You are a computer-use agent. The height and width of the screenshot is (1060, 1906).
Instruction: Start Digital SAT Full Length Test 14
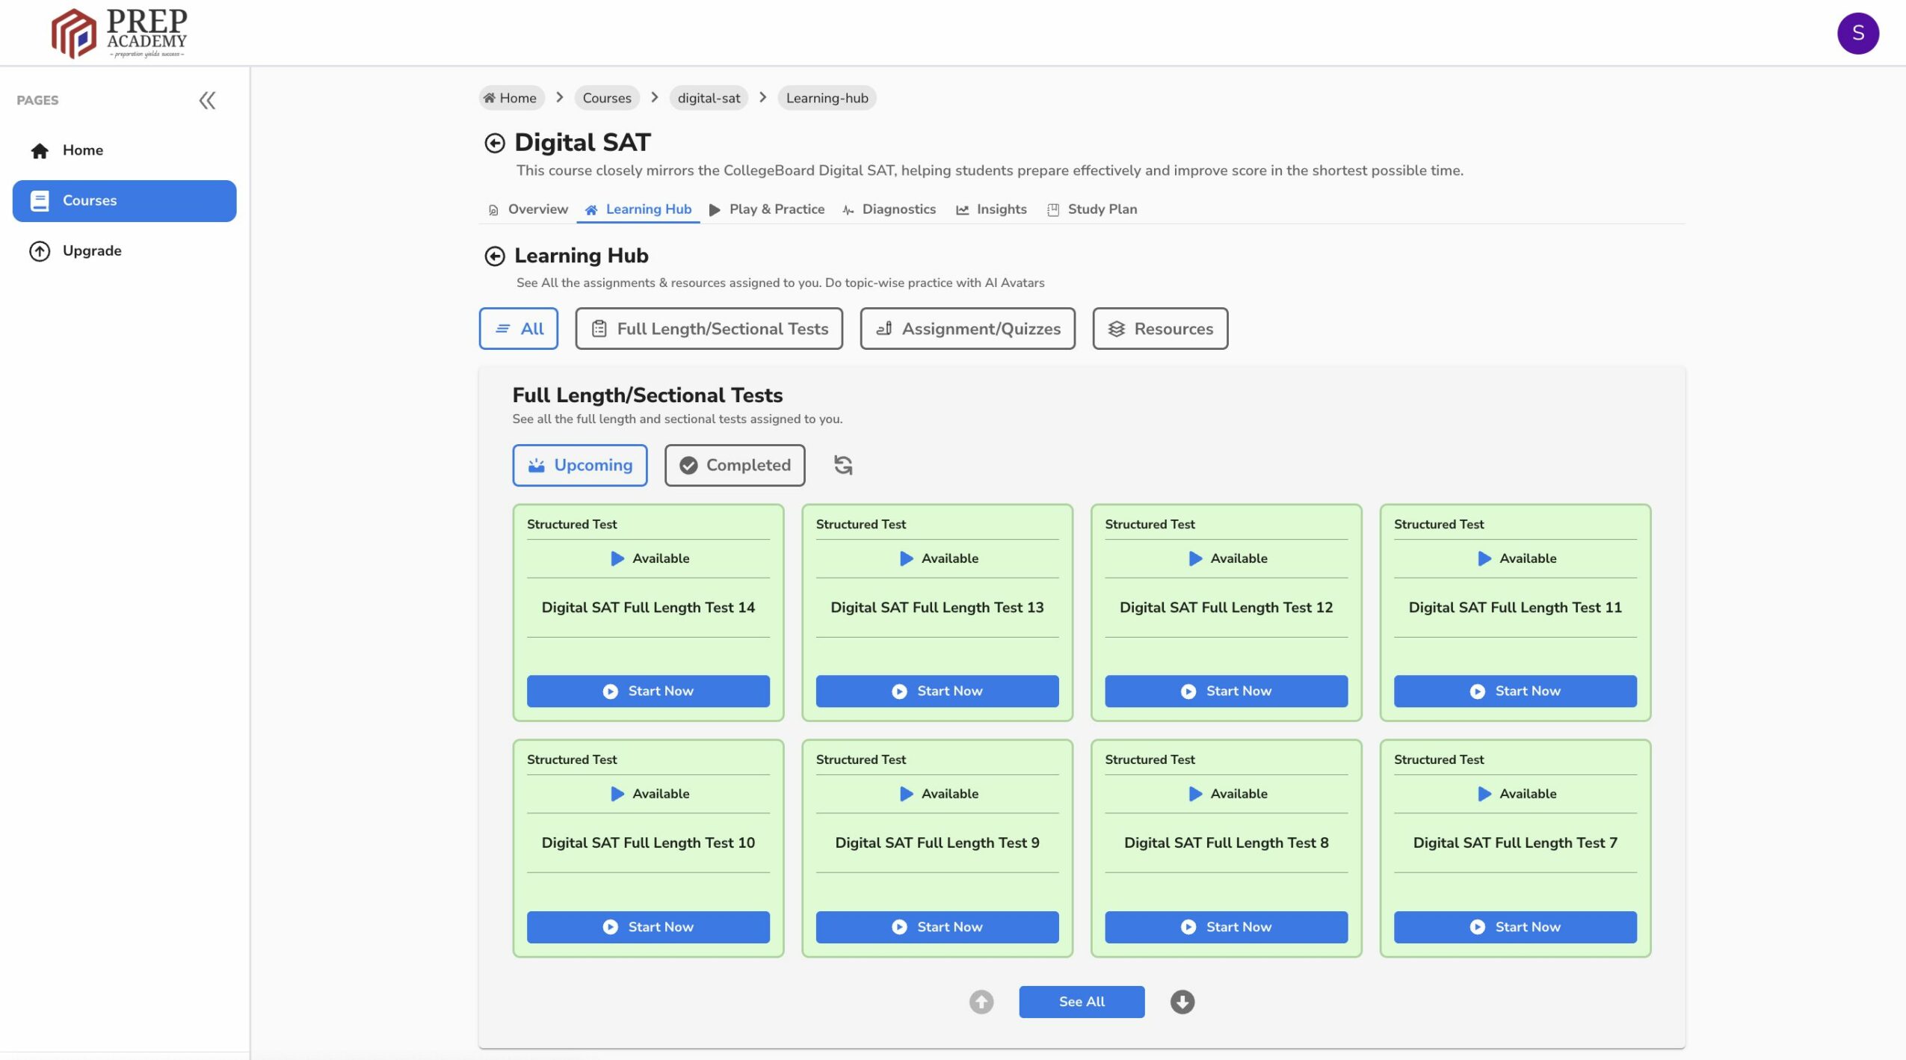[x=647, y=691]
